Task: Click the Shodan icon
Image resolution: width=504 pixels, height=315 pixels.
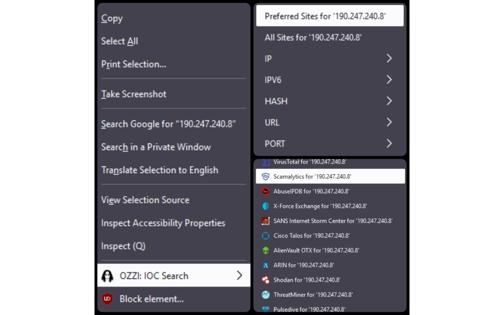Action: click(x=266, y=280)
